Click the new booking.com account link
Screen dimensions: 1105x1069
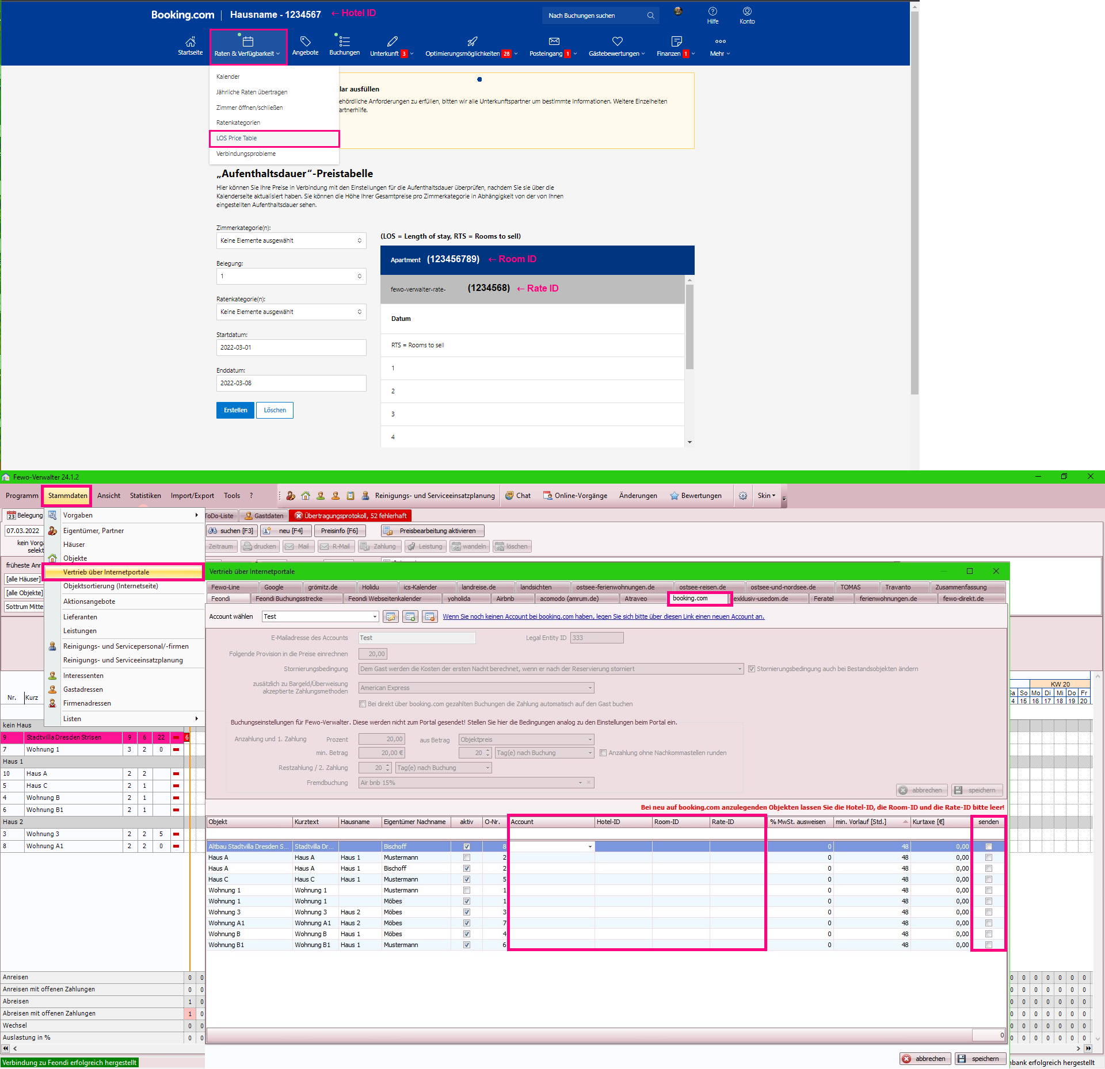coord(603,616)
